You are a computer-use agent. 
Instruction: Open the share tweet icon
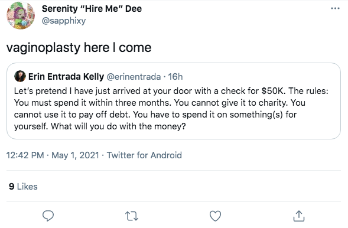tap(299, 216)
